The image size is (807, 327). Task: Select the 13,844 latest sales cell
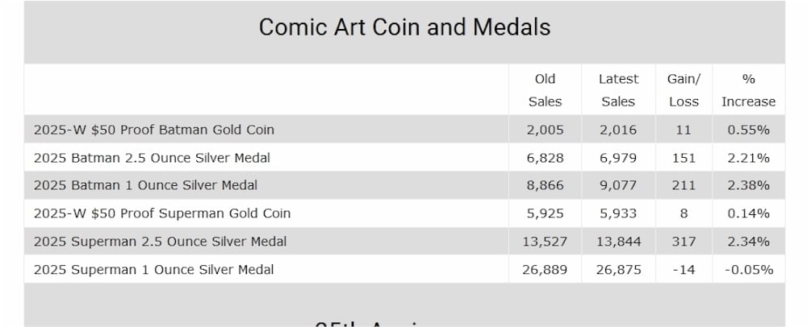coord(619,242)
